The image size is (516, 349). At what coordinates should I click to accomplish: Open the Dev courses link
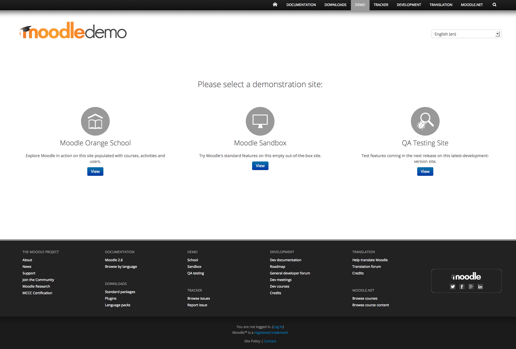tap(279, 286)
